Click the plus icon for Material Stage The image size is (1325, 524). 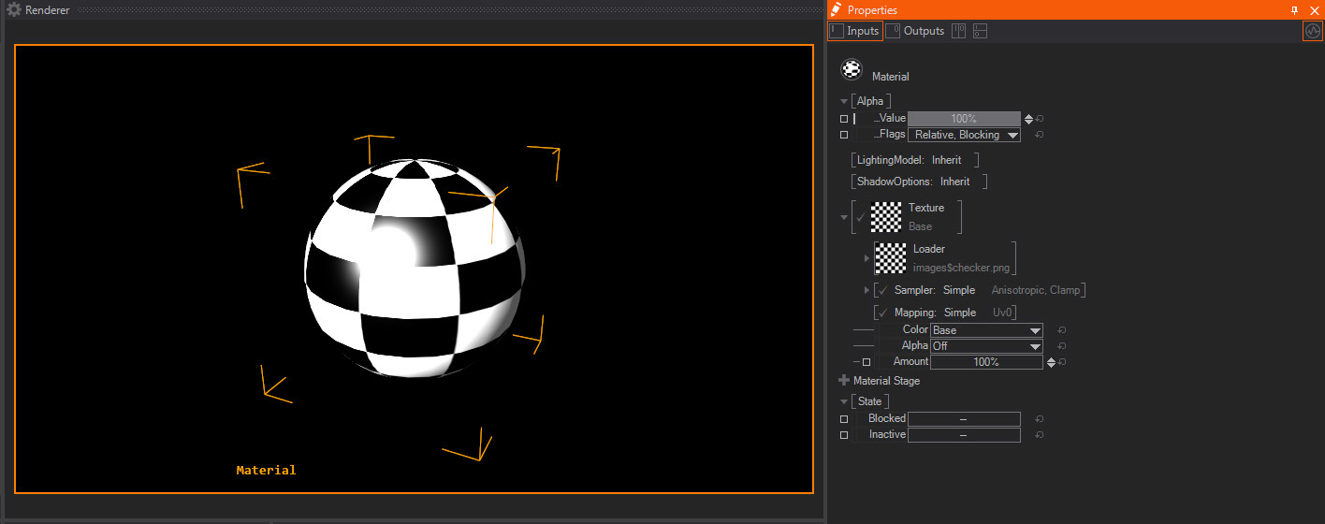[844, 381]
